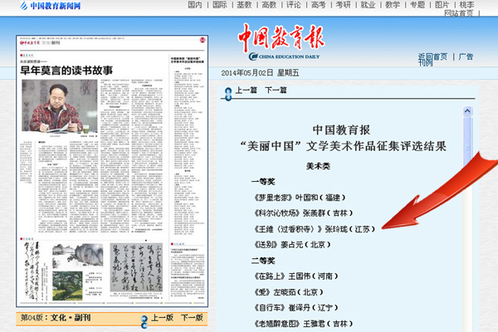Click entry 《送别》姜占元（北京）
498x332 pixels.
click(292, 245)
